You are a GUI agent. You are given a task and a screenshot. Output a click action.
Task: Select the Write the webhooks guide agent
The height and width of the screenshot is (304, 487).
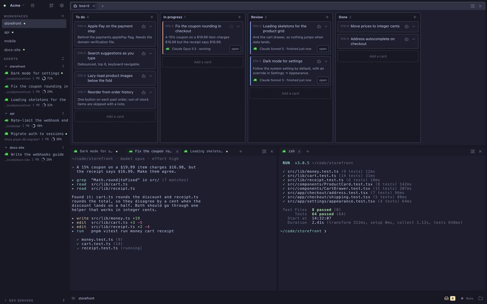click(x=35, y=157)
